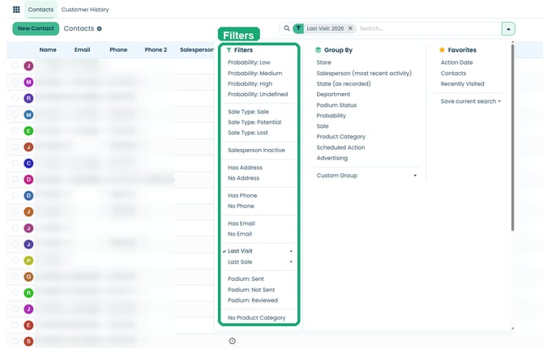Screen dimensions: 543x348
Task: Click the filter panel vertical scrollbar
Action: (512, 138)
